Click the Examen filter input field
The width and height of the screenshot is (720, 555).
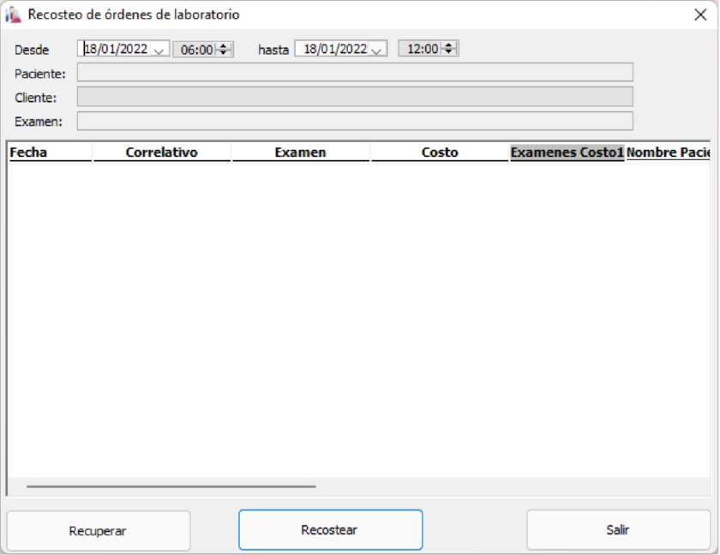pos(355,121)
